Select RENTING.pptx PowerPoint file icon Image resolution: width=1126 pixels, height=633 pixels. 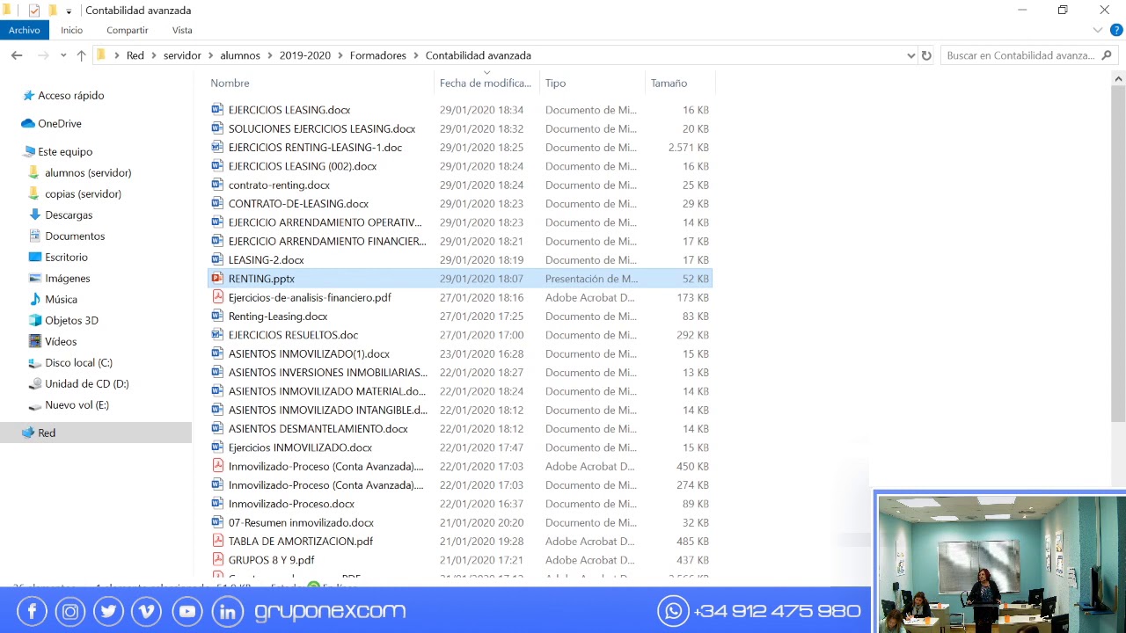point(217,279)
